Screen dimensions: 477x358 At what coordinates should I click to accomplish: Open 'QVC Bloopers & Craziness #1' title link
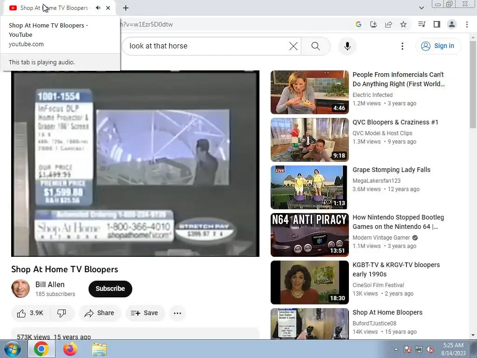pyautogui.click(x=395, y=122)
